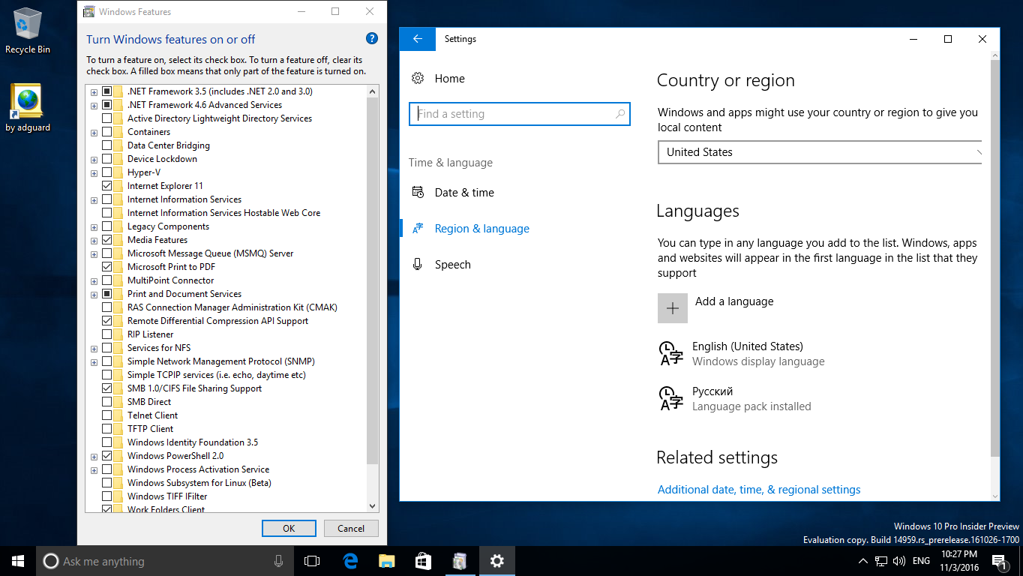Image resolution: width=1023 pixels, height=576 pixels.
Task: Click the network icon in system tray
Action: (881, 561)
